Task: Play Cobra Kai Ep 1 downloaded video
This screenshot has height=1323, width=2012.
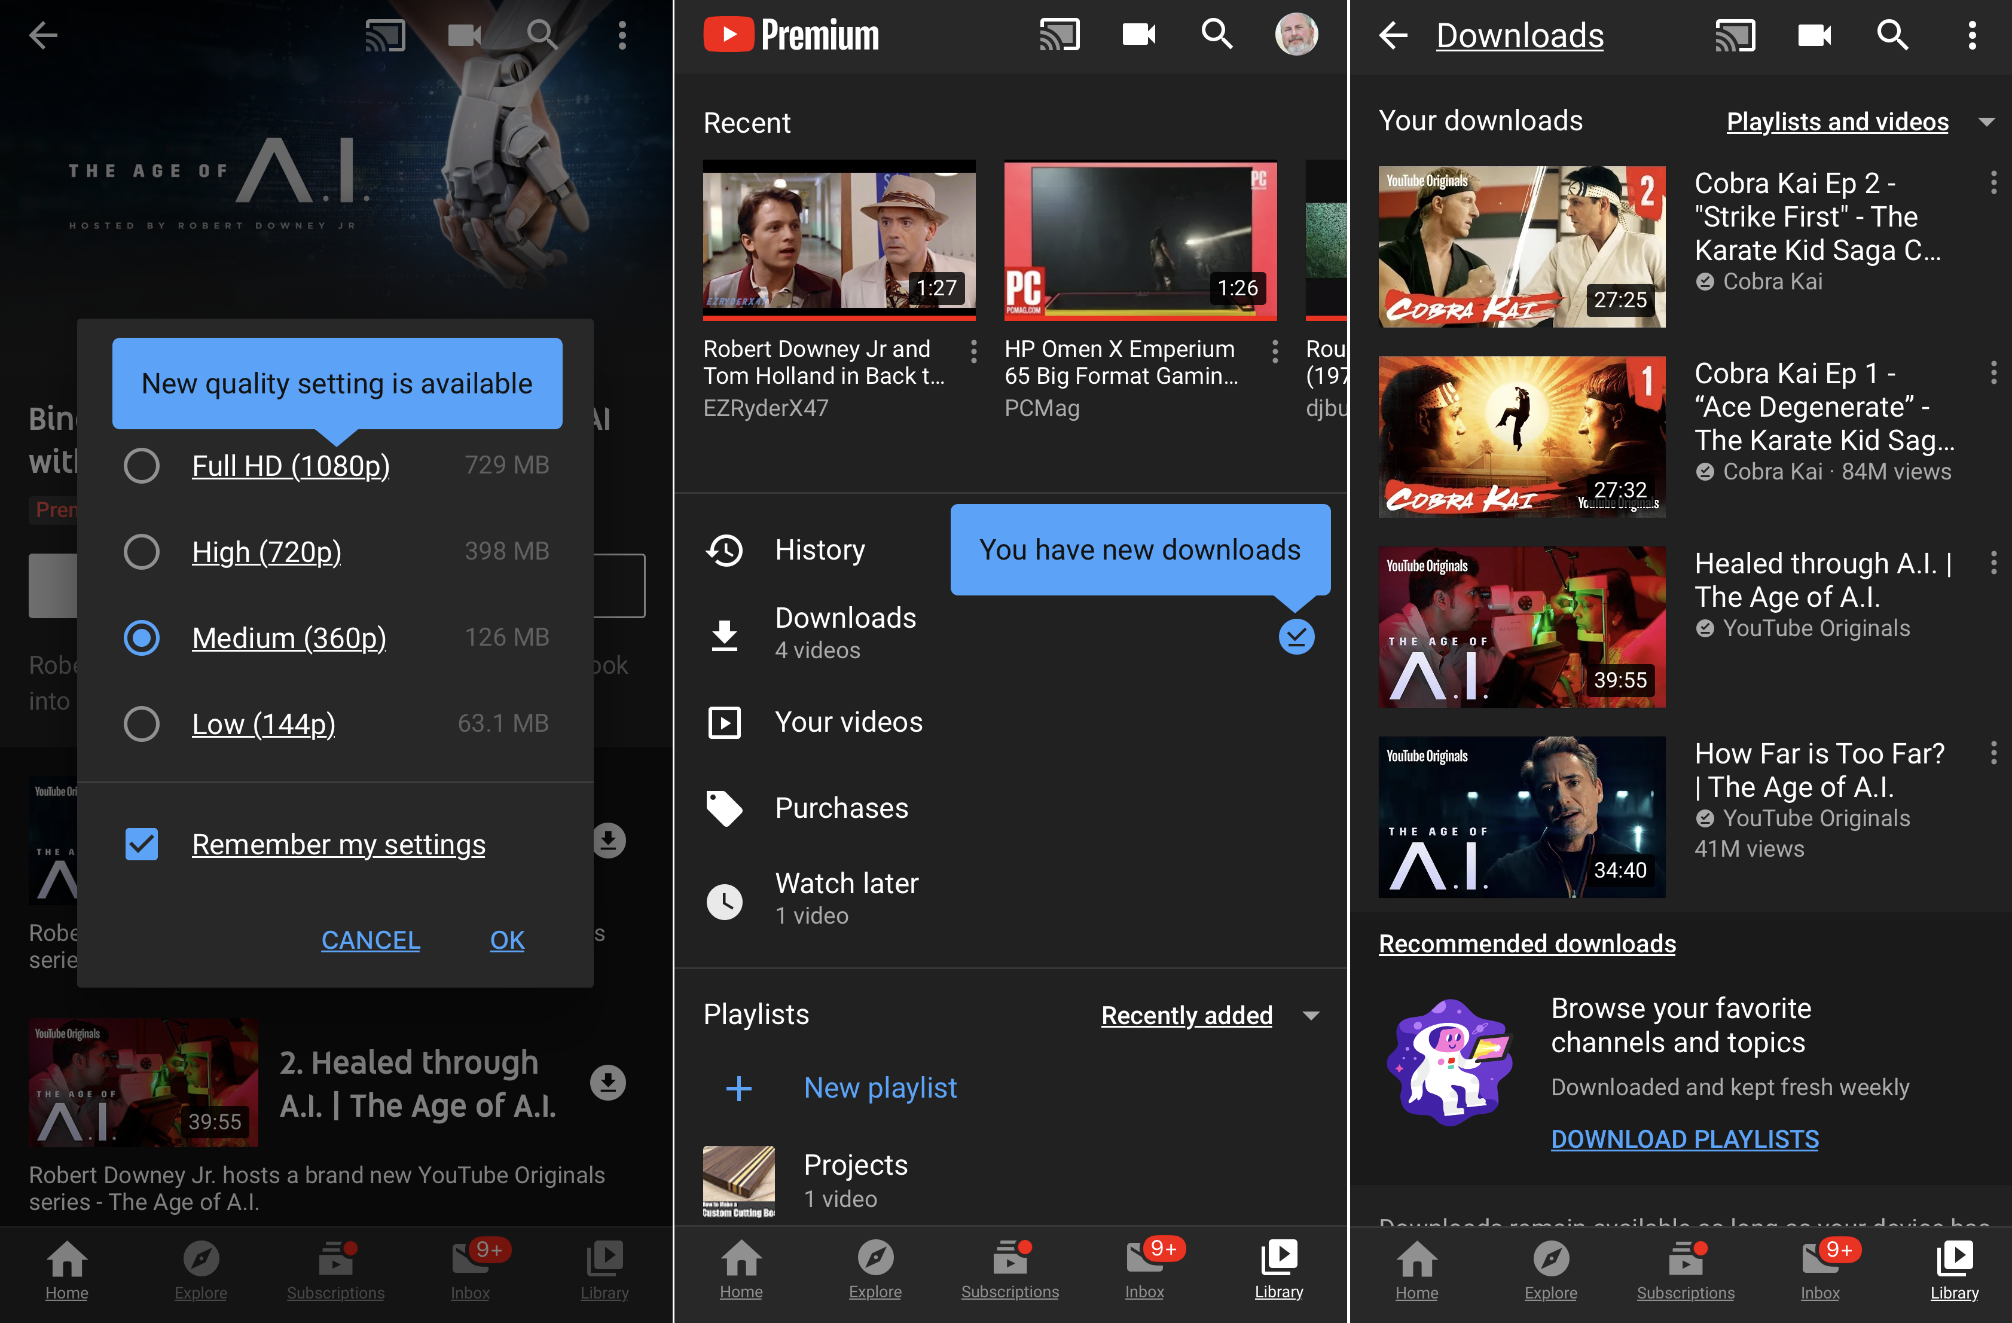Action: (x=1522, y=436)
